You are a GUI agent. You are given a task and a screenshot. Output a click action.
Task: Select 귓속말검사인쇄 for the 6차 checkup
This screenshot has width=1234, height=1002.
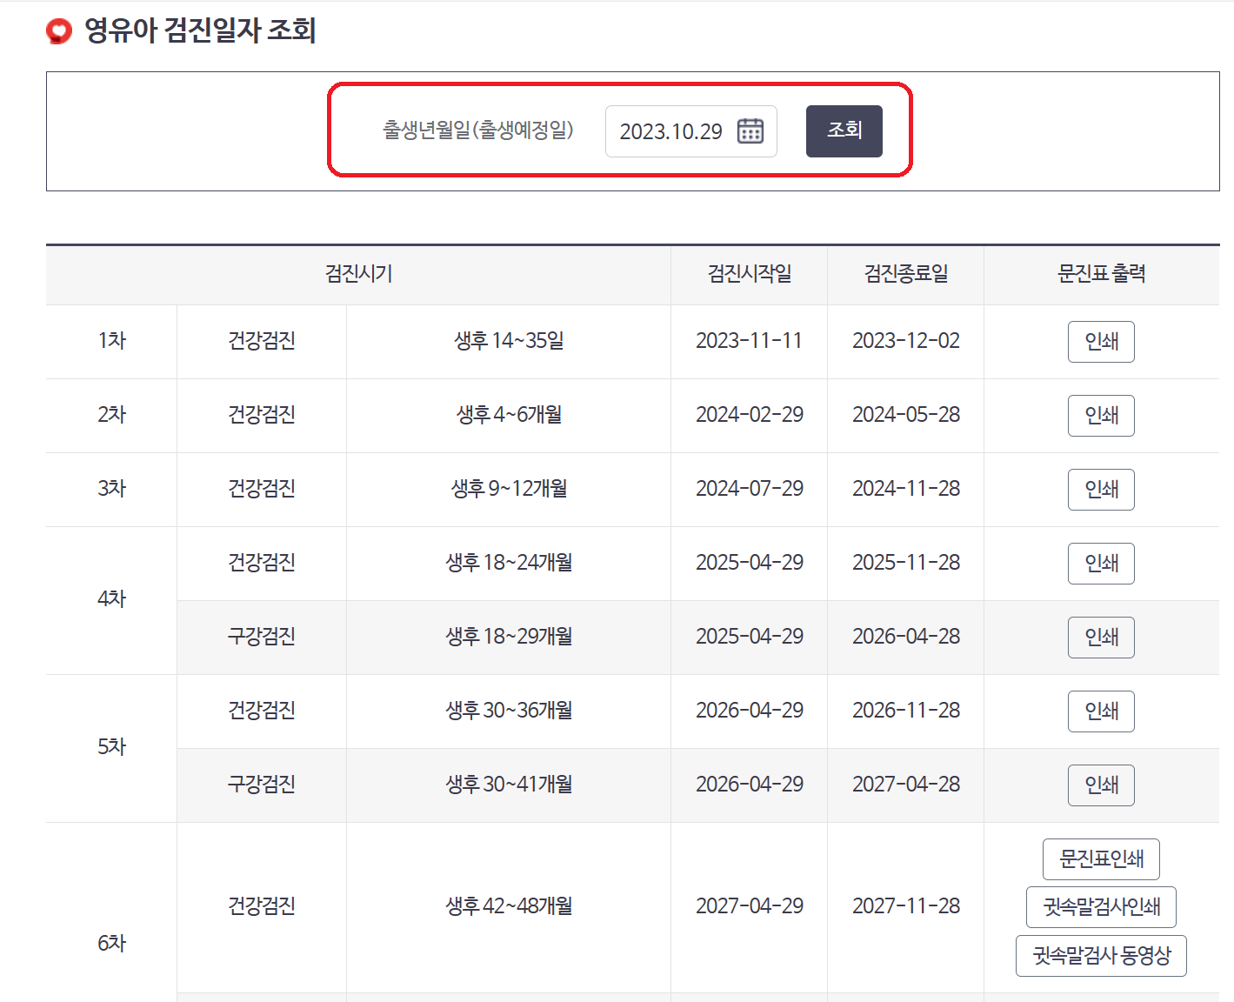(x=1100, y=906)
